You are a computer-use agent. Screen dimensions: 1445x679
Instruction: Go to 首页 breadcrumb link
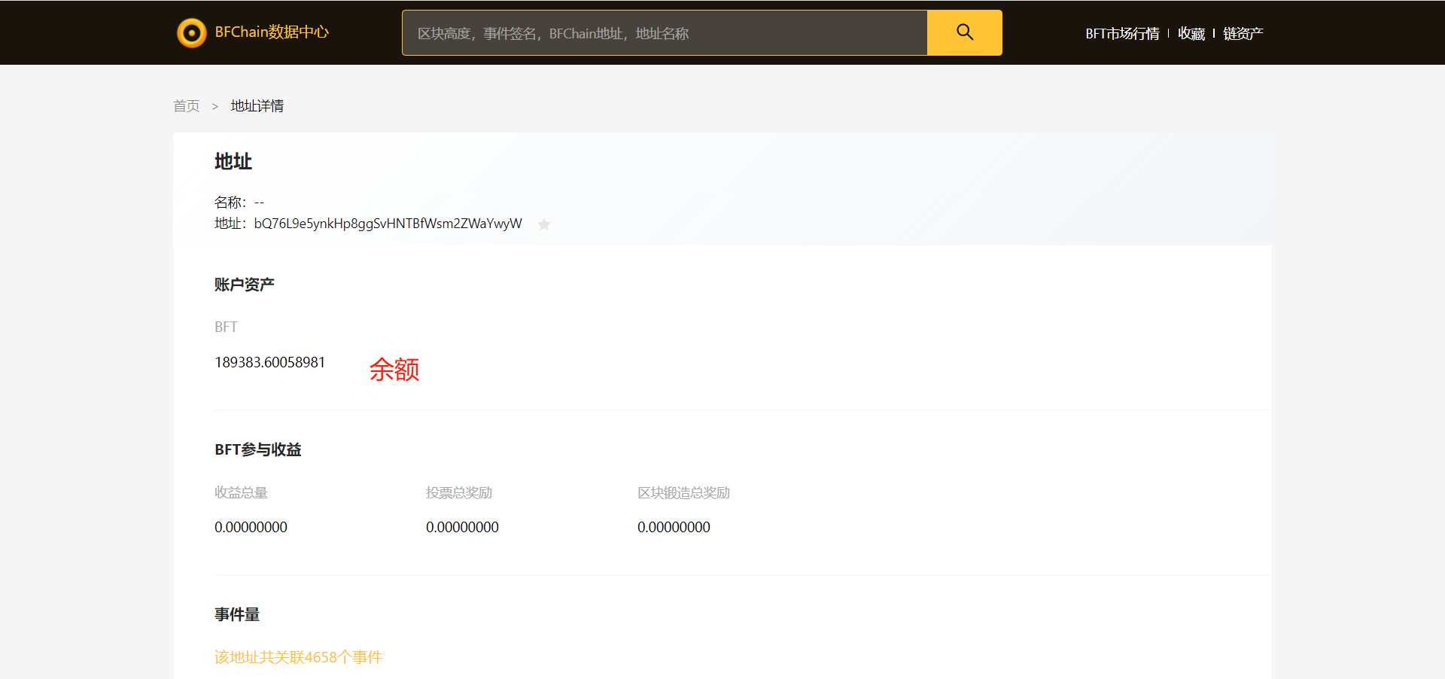pyautogui.click(x=187, y=106)
